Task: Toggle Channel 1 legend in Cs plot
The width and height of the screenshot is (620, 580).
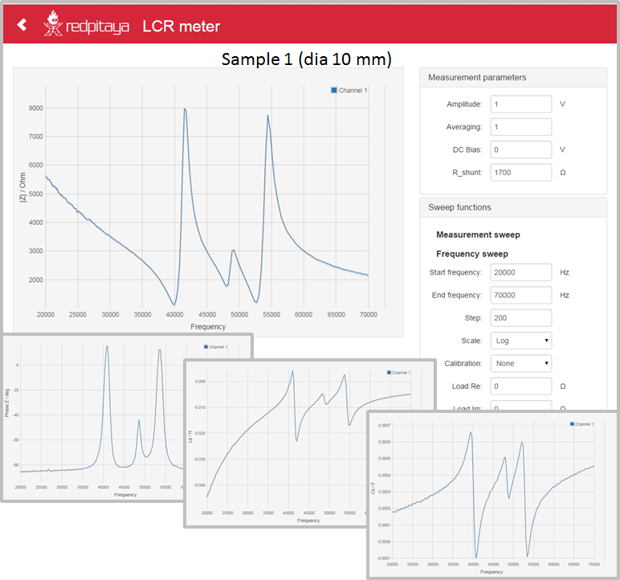Action: pos(581,423)
